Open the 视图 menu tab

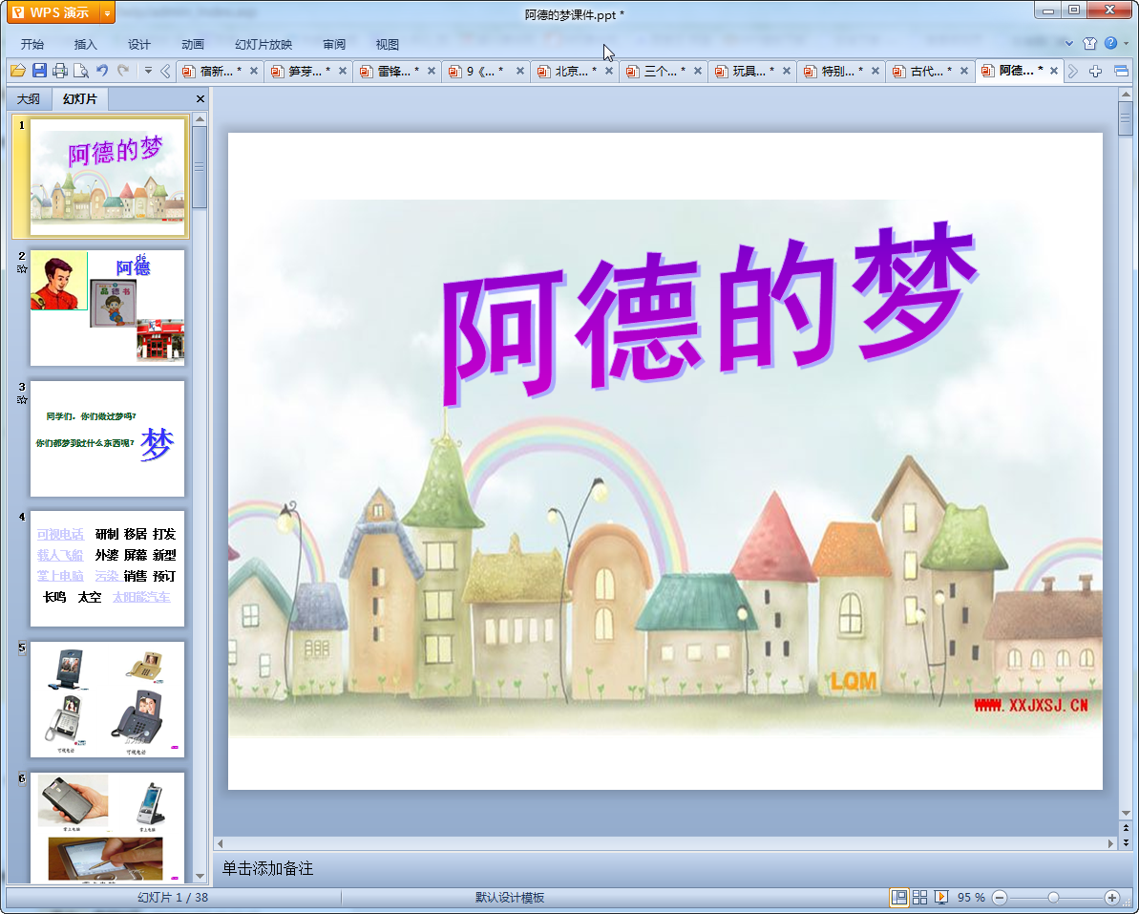click(x=388, y=44)
